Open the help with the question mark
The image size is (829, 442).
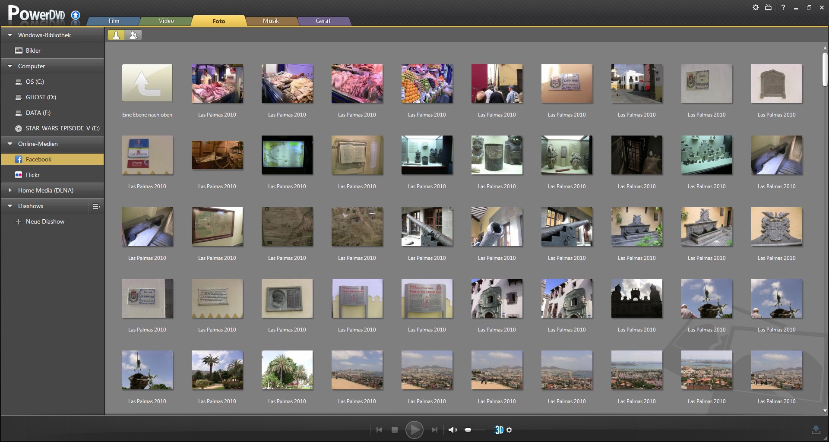click(x=783, y=7)
